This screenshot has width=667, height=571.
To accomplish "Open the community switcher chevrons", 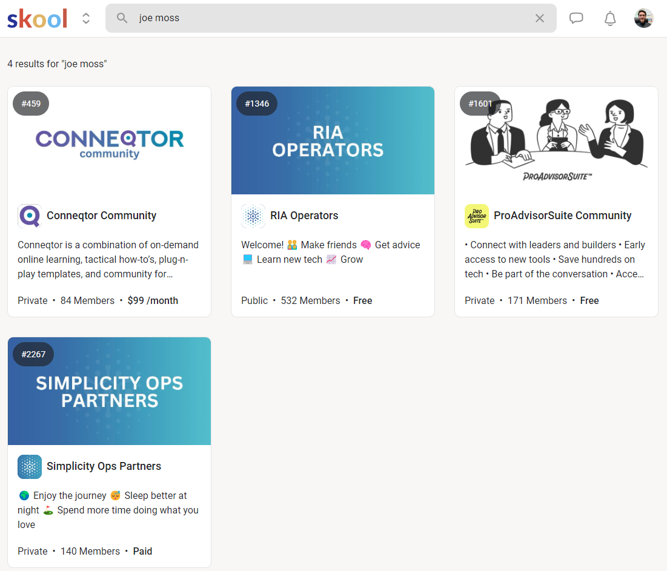I will point(85,18).
